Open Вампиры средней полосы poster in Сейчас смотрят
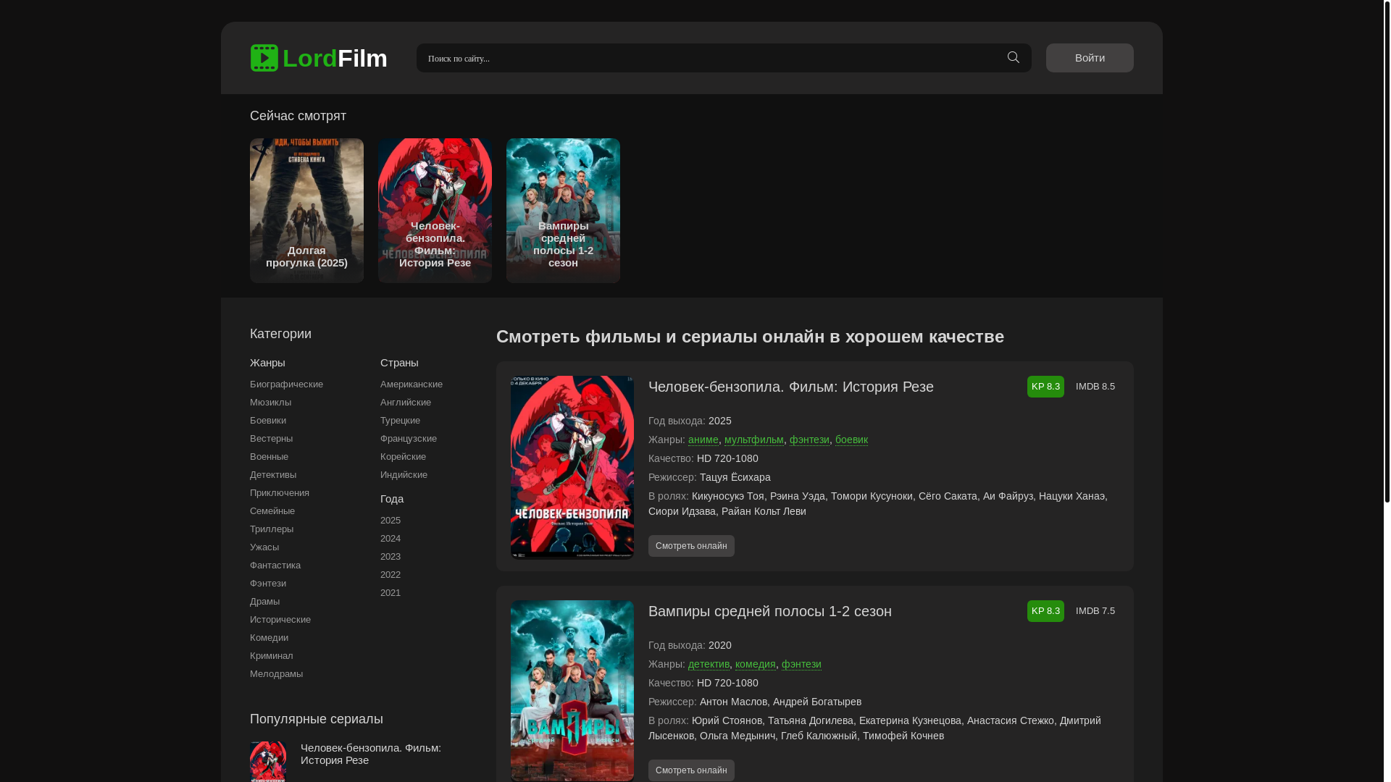The image size is (1391, 782). [563, 210]
